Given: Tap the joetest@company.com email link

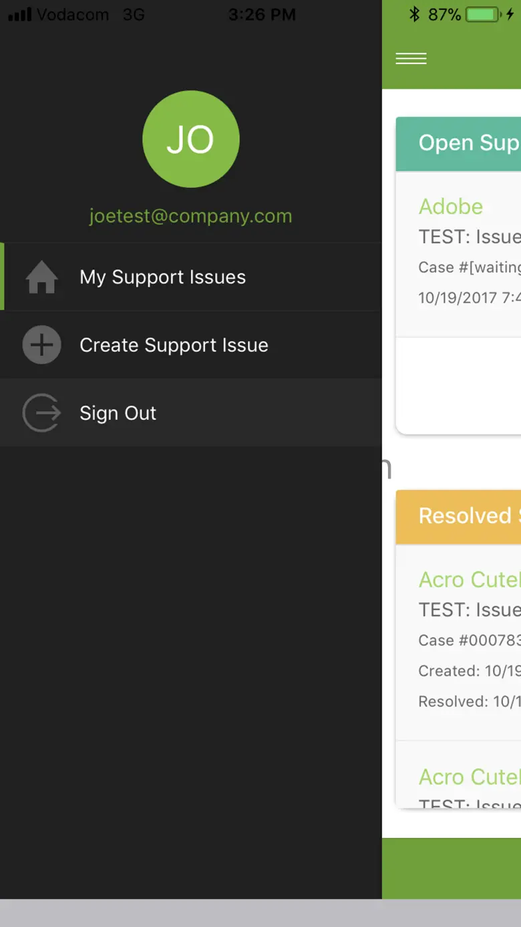Looking at the screenshot, I should pos(190,217).
